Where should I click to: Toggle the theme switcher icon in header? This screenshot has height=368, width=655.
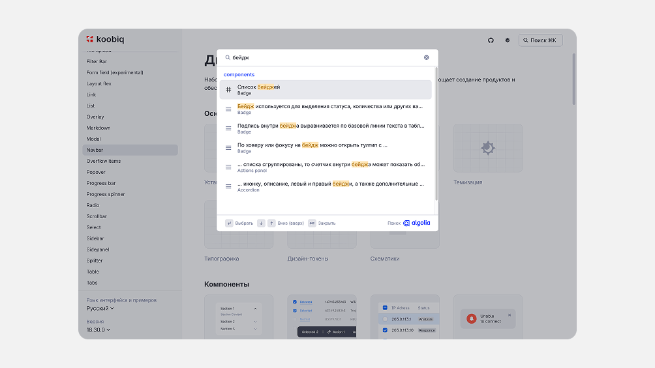click(507, 40)
